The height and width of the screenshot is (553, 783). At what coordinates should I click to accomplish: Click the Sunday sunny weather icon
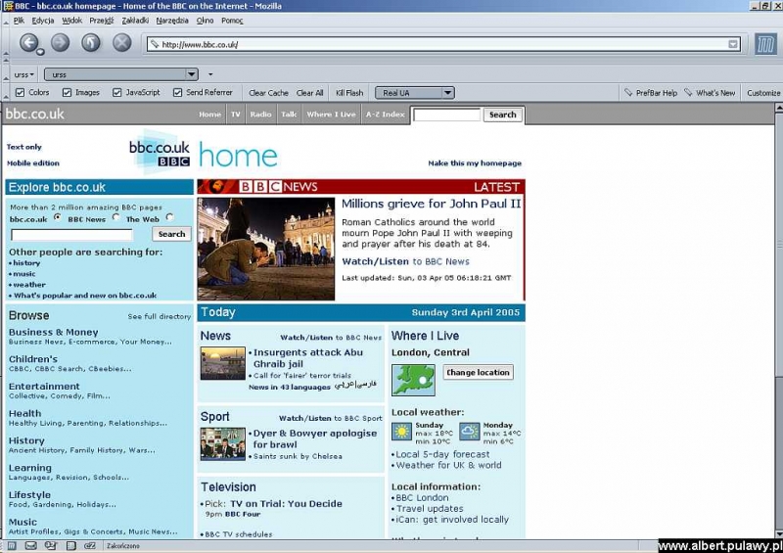pyautogui.click(x=401, y=431)
